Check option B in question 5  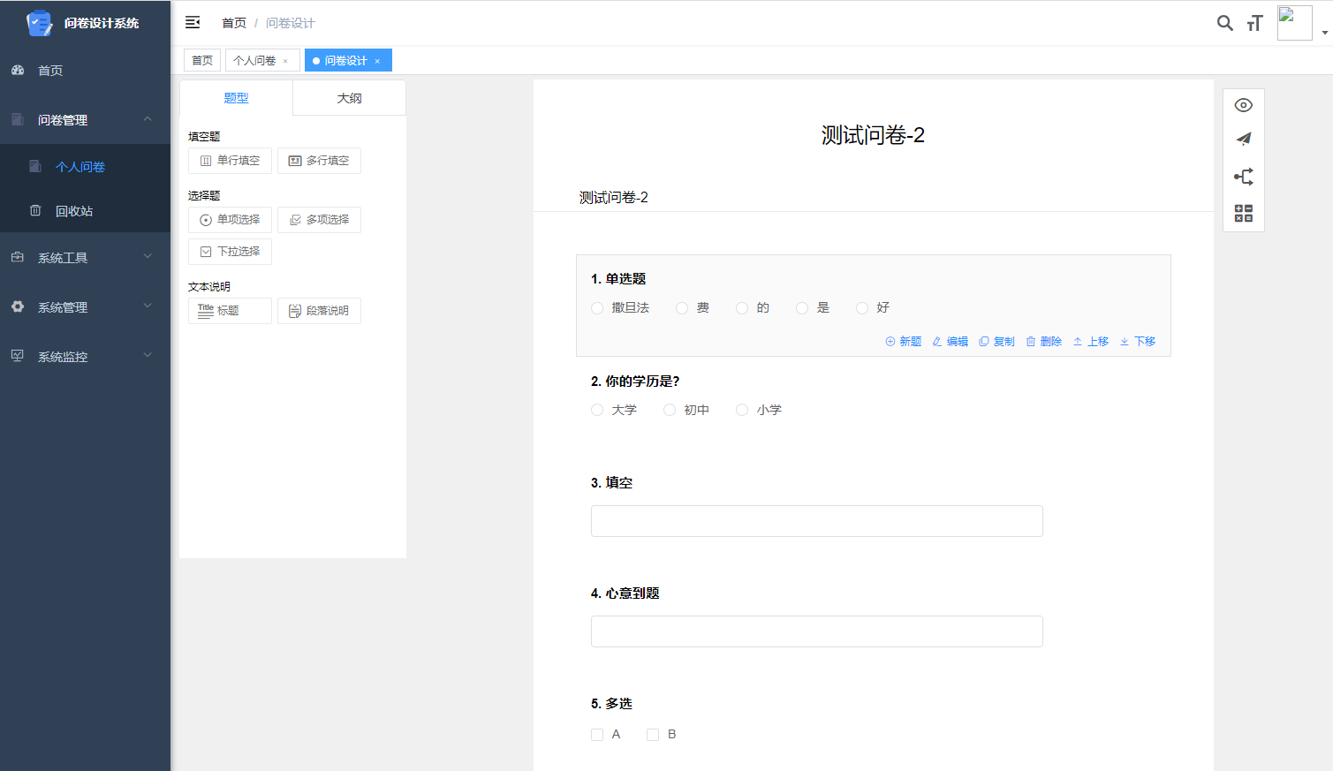(x=653, y=735)
